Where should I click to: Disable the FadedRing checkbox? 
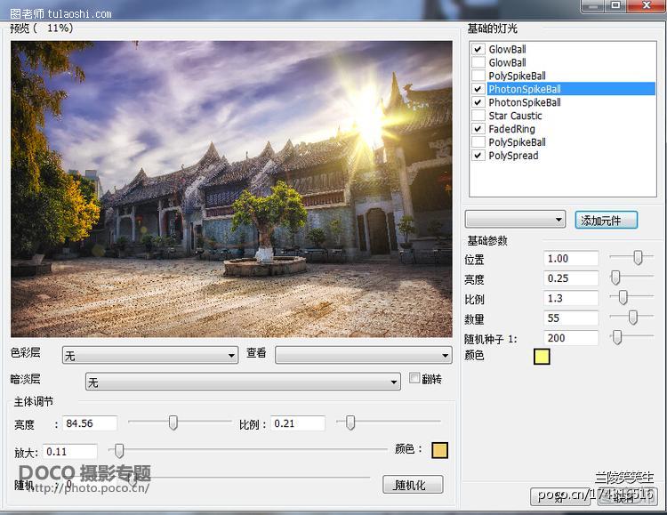(x=478, y=129)
